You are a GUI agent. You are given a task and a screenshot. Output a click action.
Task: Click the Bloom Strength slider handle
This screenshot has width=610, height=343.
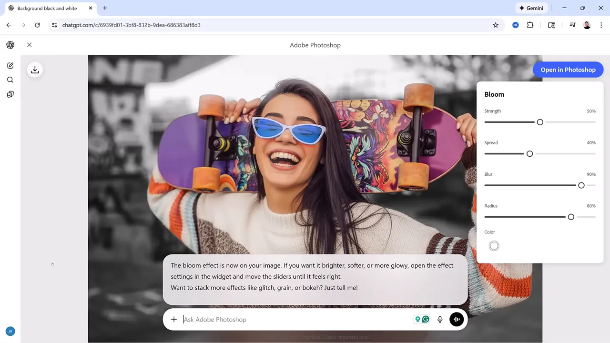[x=540, y=122]
